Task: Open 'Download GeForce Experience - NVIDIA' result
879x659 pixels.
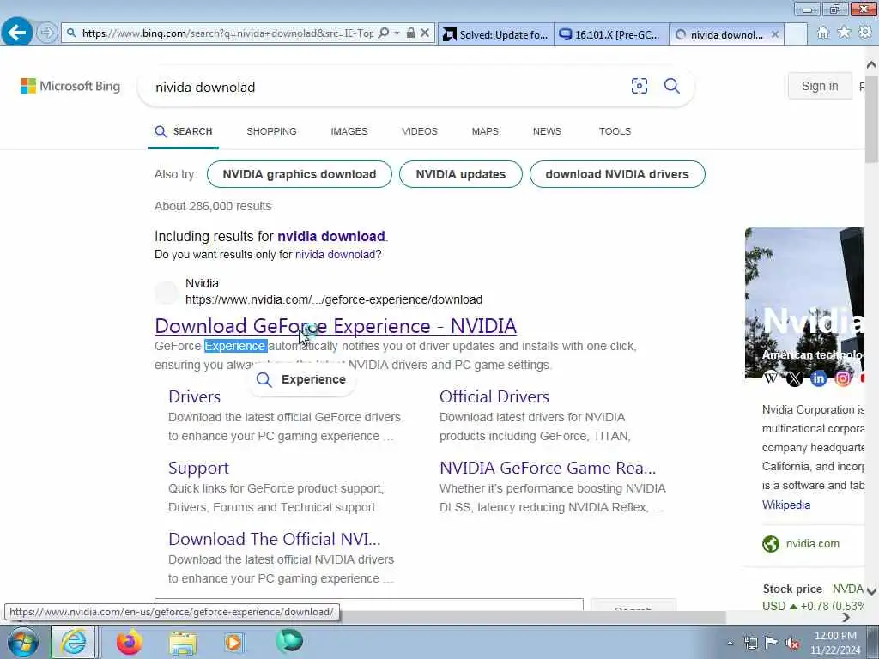Action: pos(336,325)
